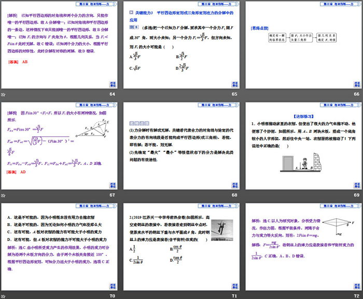363x299 pixels.
Task: Click the corner navigation icon on slide 70
Action: coord(113,286)
